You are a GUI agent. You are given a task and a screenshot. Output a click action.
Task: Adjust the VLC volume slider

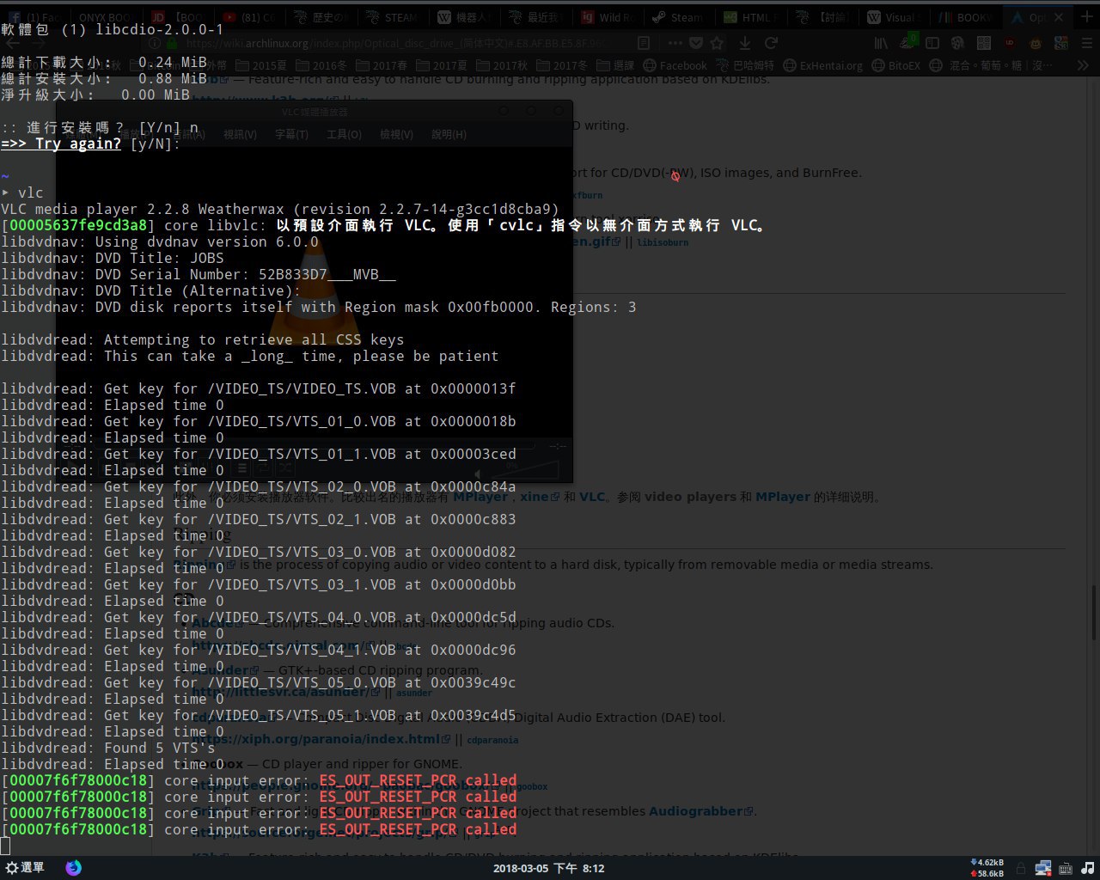[x=525, y=469]
